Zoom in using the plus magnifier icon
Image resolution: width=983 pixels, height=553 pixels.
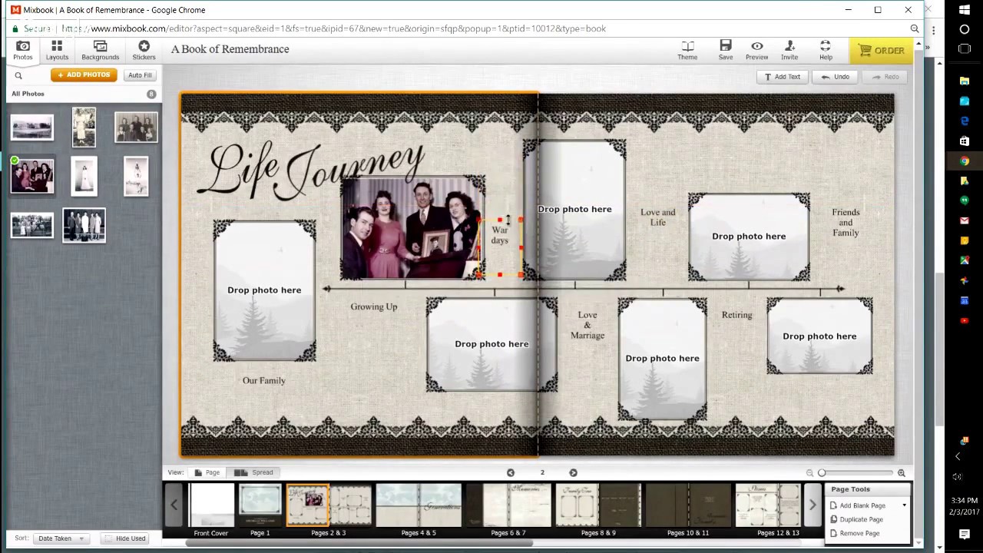click(902, 473)
